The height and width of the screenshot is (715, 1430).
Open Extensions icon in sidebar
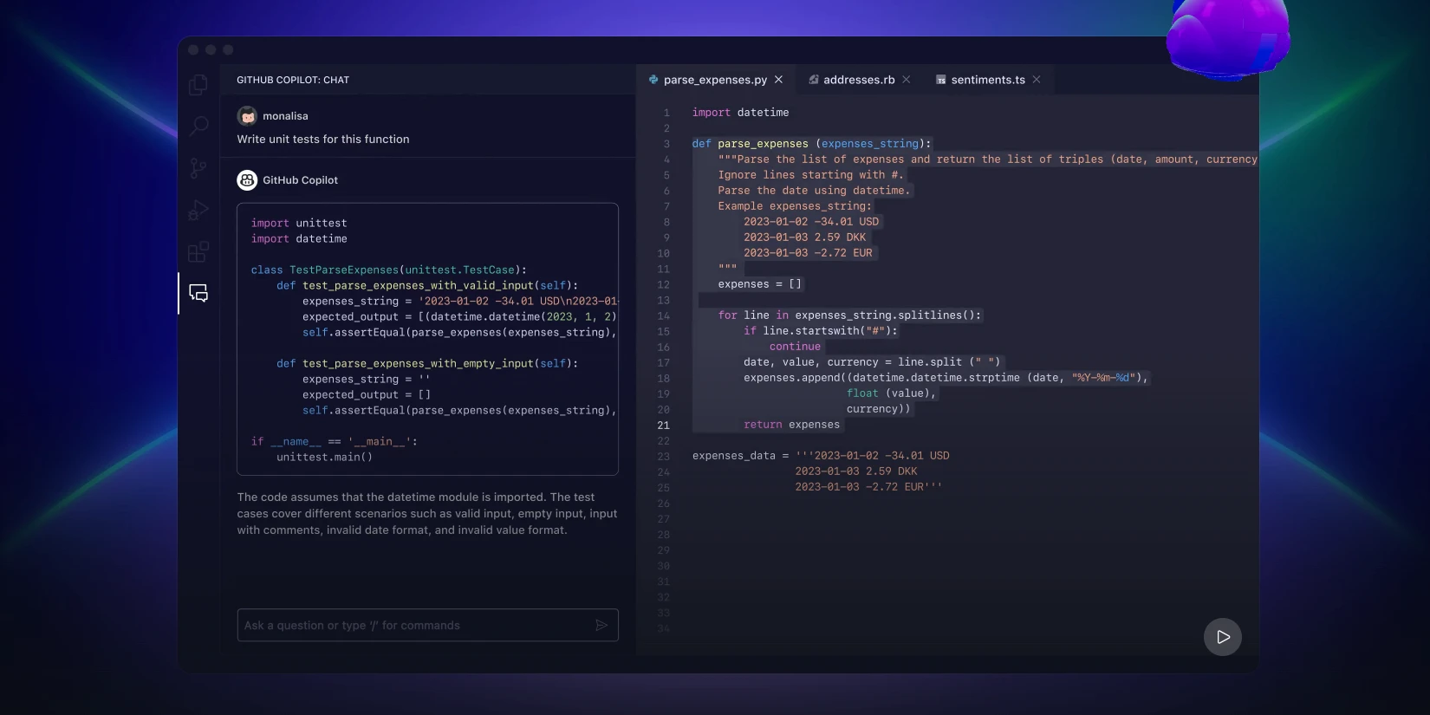tap(198, 251)
